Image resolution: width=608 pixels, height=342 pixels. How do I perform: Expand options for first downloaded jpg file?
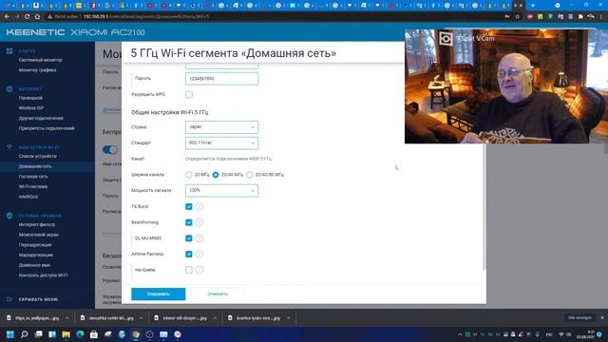click(67, 318)
